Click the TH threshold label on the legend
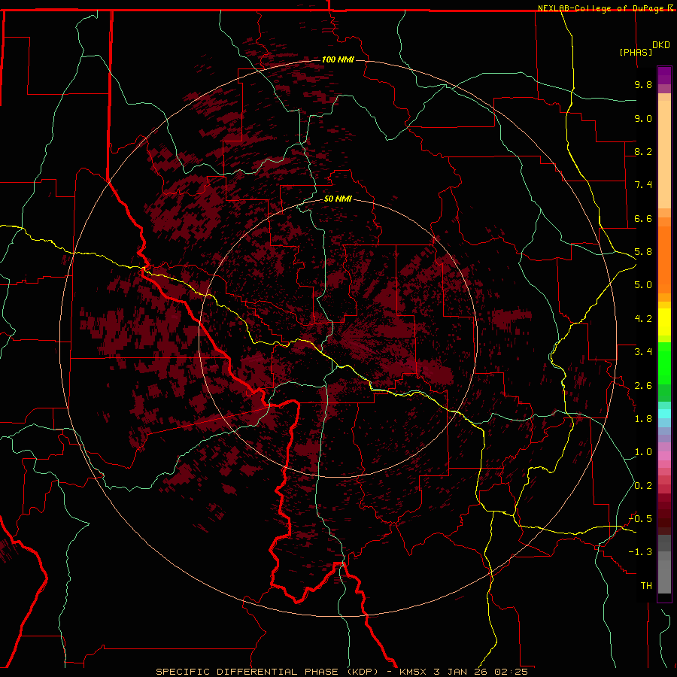The height and width of the screenshot is (677, 677). [646, 586]
